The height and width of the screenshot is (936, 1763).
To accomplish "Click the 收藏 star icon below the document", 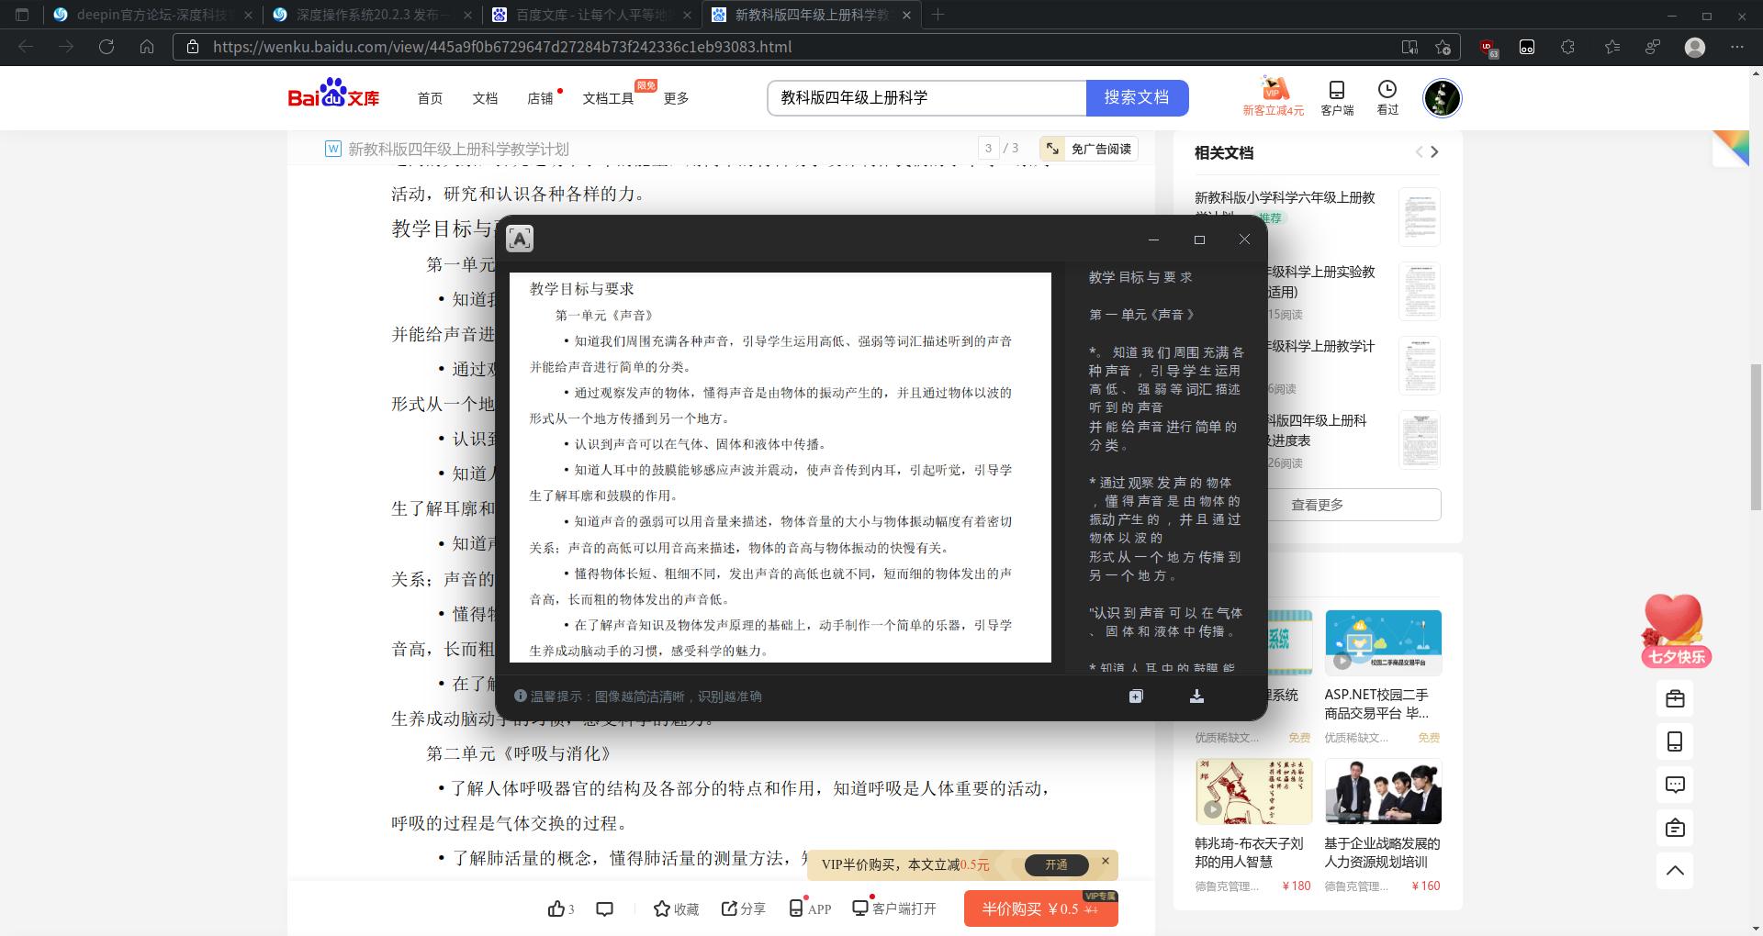I will pos(662,908).
